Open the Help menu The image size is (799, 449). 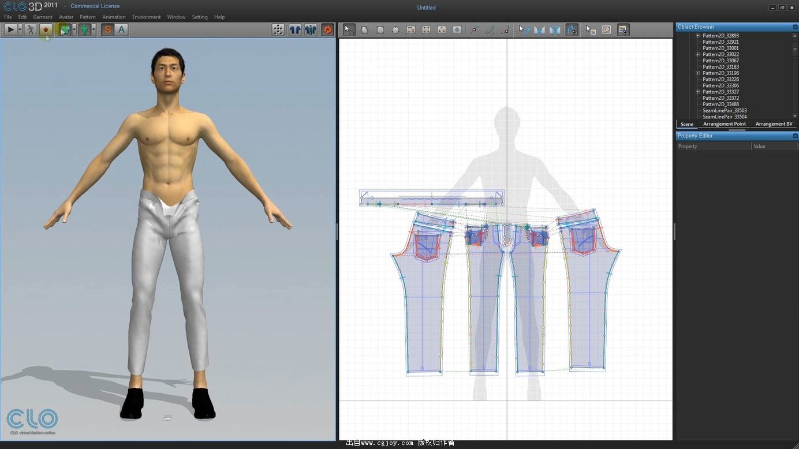tap(219, 17)
